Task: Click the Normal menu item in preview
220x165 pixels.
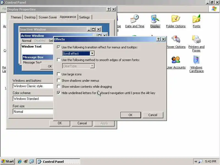Action: [x=26, y=41]
